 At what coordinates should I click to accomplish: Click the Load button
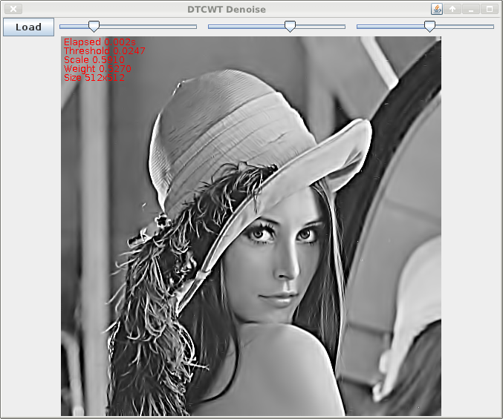28,27
